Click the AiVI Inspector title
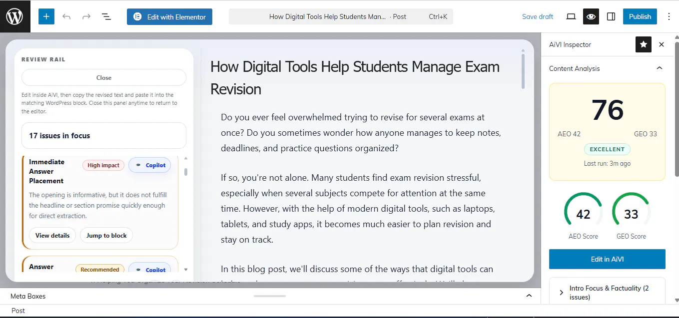 tap(570, 44)
